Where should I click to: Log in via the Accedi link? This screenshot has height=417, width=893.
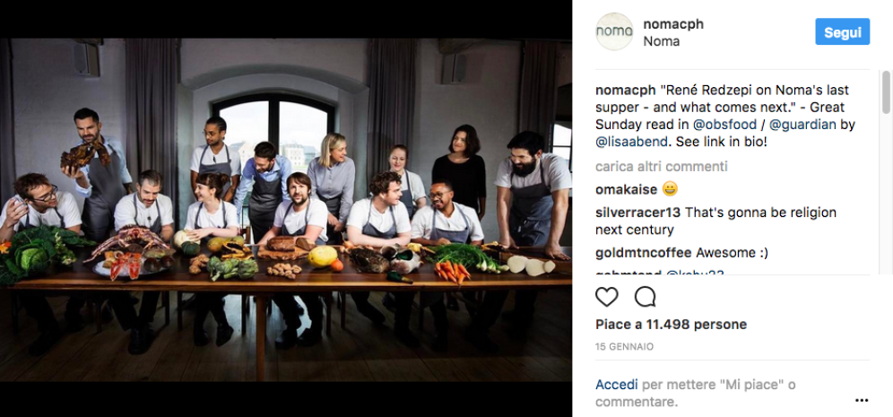(x=617, y=385)
